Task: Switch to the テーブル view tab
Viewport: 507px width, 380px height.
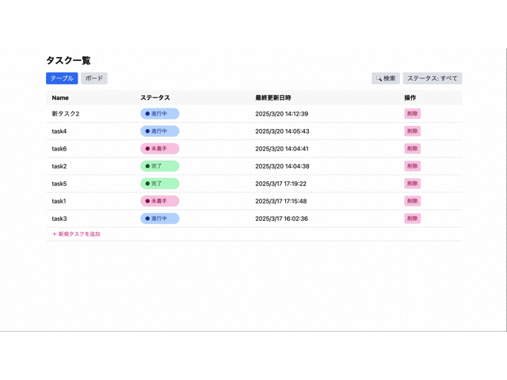Action: pos(62,78)
